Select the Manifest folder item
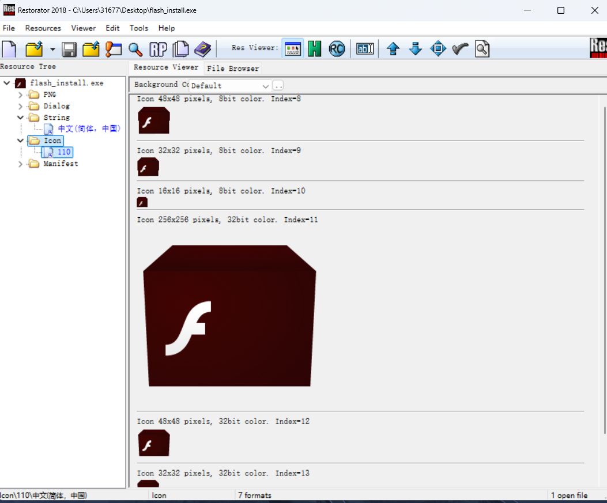Viewport: 607px width, 503px height. [61, 164]
